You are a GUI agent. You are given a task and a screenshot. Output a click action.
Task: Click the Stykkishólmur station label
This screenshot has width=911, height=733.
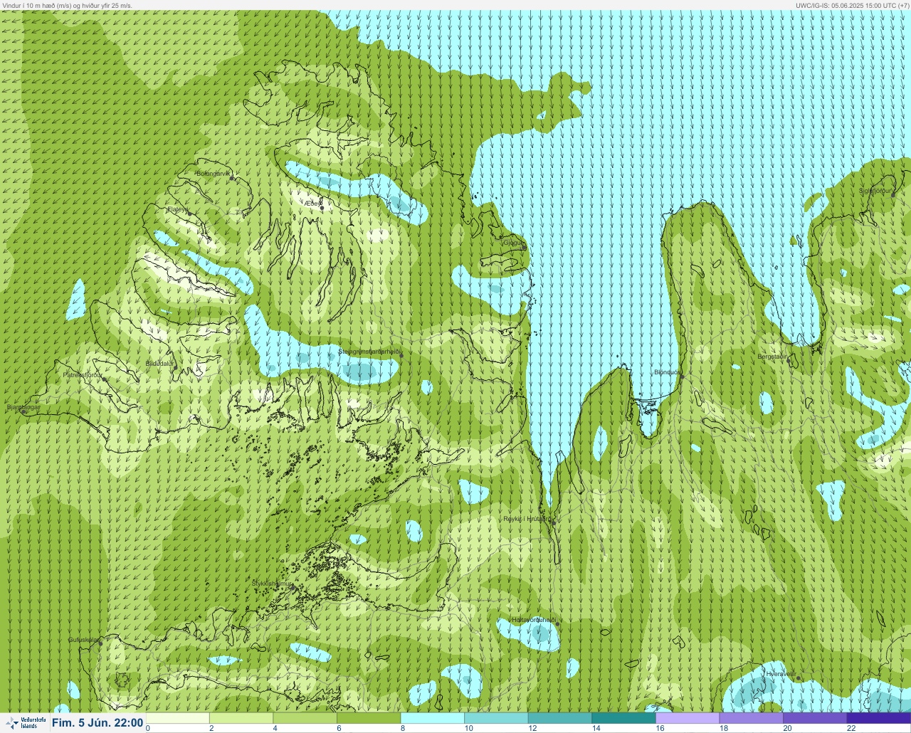(x=273, y=584)
